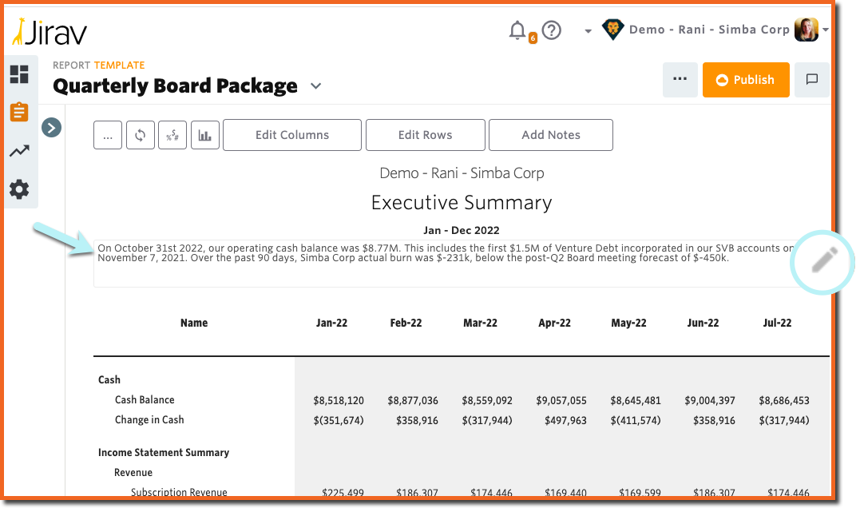Click the Jan - Dec 2022 date range

[462, 230]
